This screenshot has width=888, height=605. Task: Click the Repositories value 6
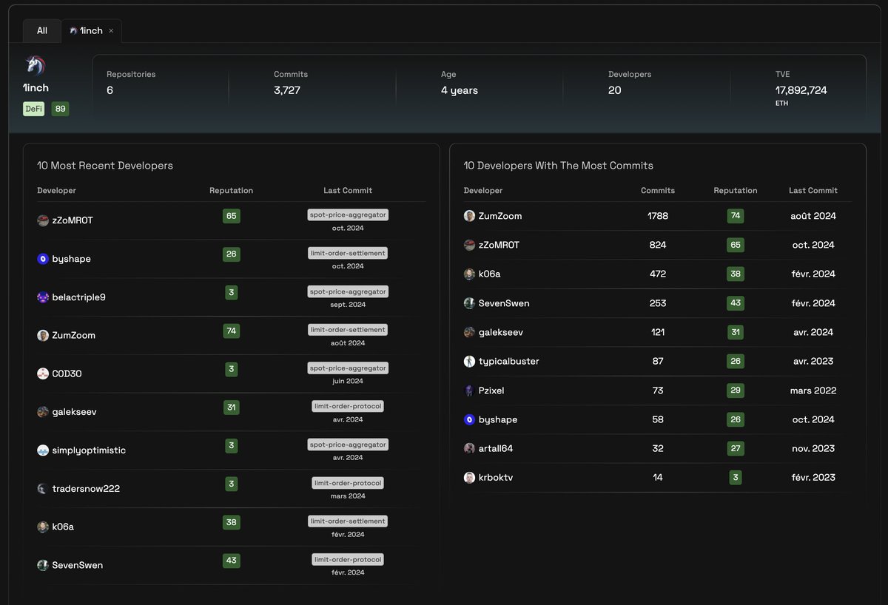click(110, 90)
